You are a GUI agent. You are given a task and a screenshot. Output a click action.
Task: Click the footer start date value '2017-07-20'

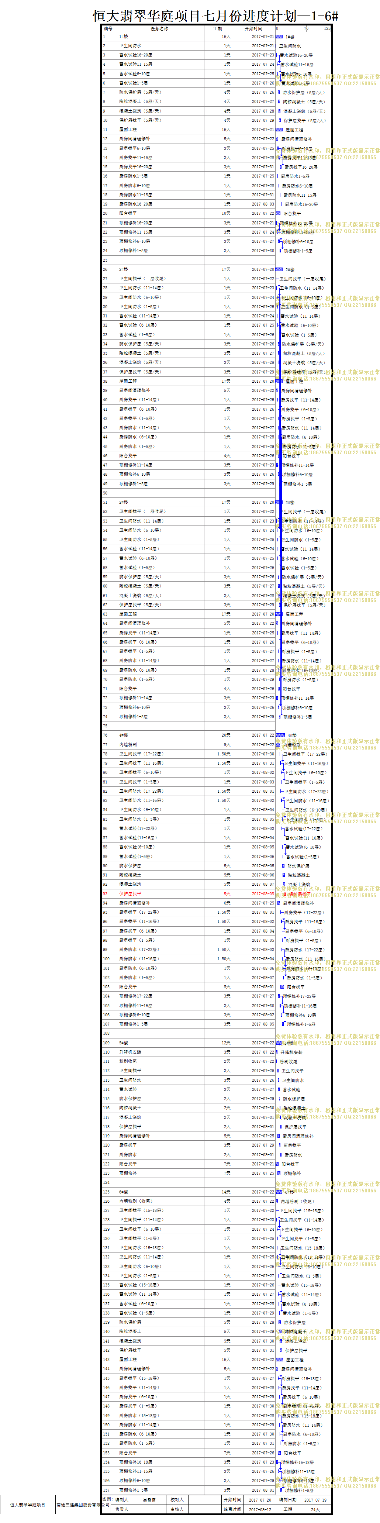click(x=260, y=1500)
